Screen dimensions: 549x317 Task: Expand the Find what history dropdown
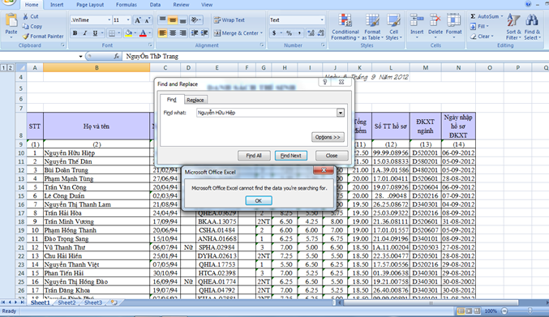tap(341, 113)
